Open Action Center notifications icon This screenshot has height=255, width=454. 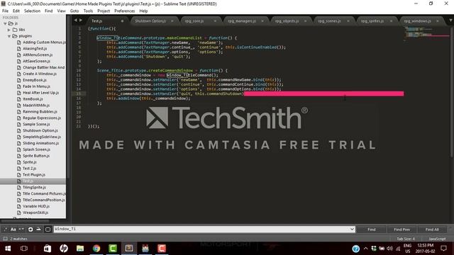[443, 249]
